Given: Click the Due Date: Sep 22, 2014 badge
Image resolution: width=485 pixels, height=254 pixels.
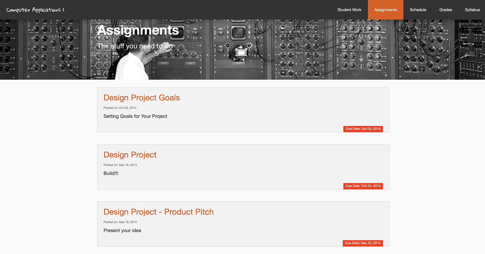Looking at the screenshot, I should coord(362,243).
